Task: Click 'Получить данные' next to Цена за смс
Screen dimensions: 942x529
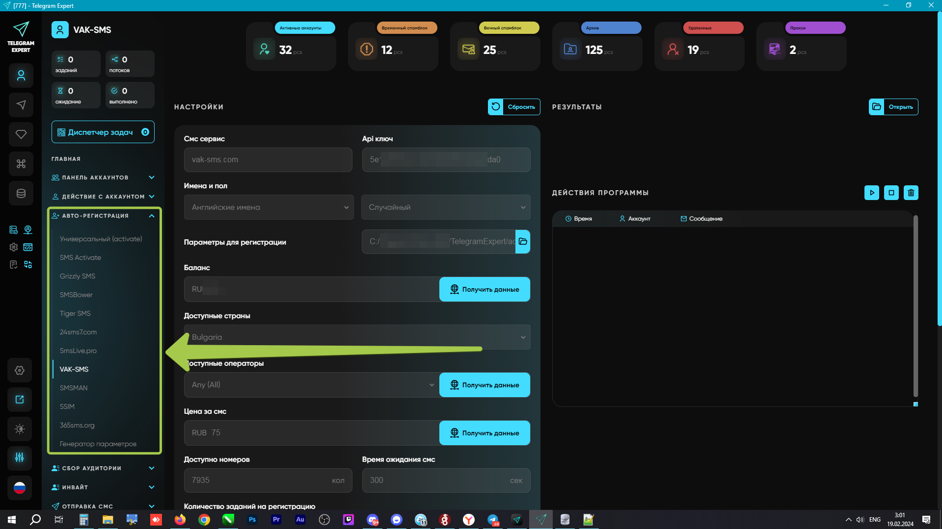Action: click(484, 433)
